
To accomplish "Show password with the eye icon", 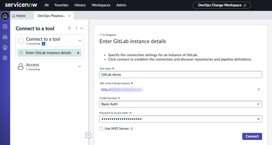I will pos(258,119).
